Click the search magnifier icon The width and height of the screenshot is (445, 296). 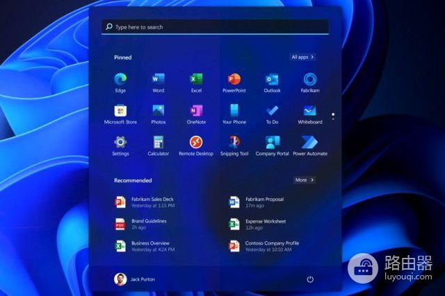(x=109, y=26)
